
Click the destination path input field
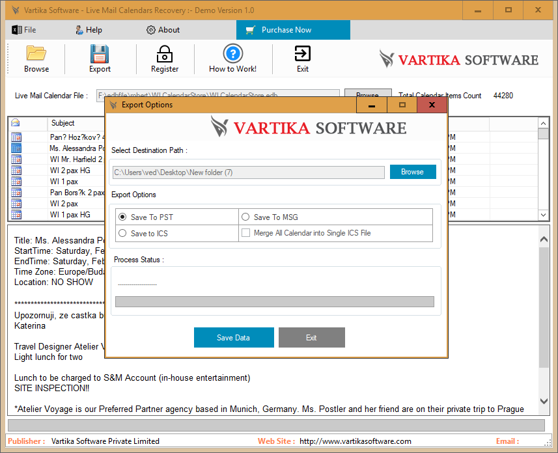tap(248, 172)
